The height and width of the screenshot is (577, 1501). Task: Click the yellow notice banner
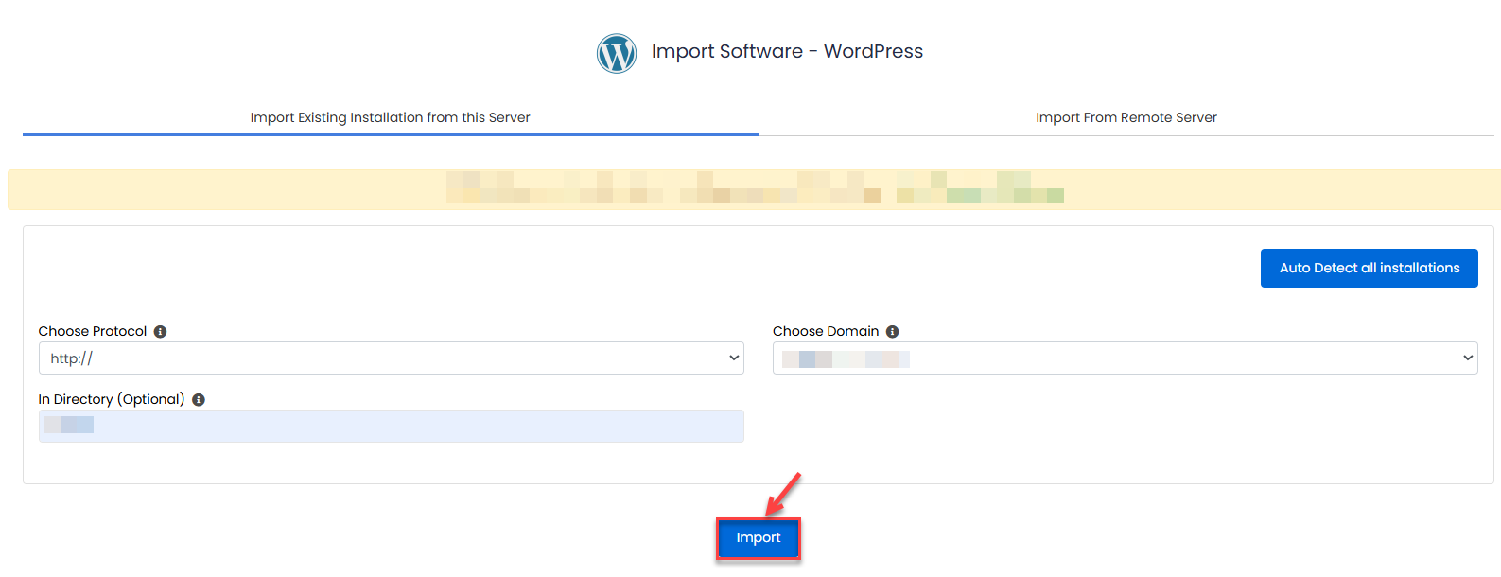pos(754,189)
